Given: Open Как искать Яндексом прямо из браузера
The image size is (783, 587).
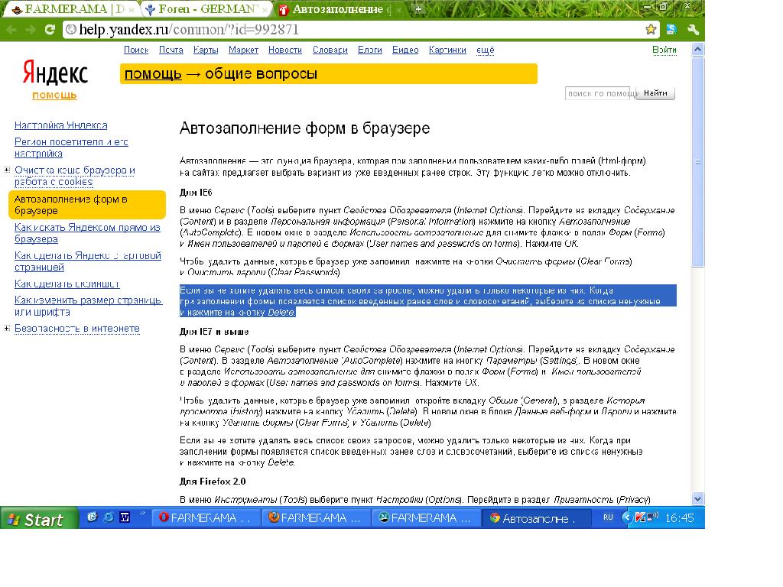Looking at the screenshot, I should click(x=87, y=233).
